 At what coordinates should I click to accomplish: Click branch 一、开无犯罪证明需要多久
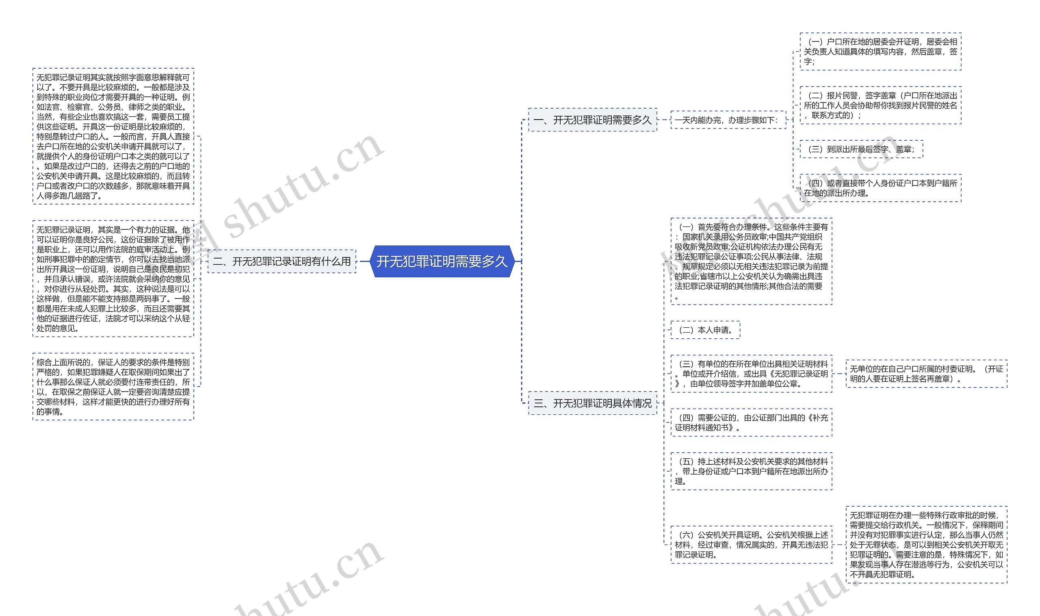(592, 120)
